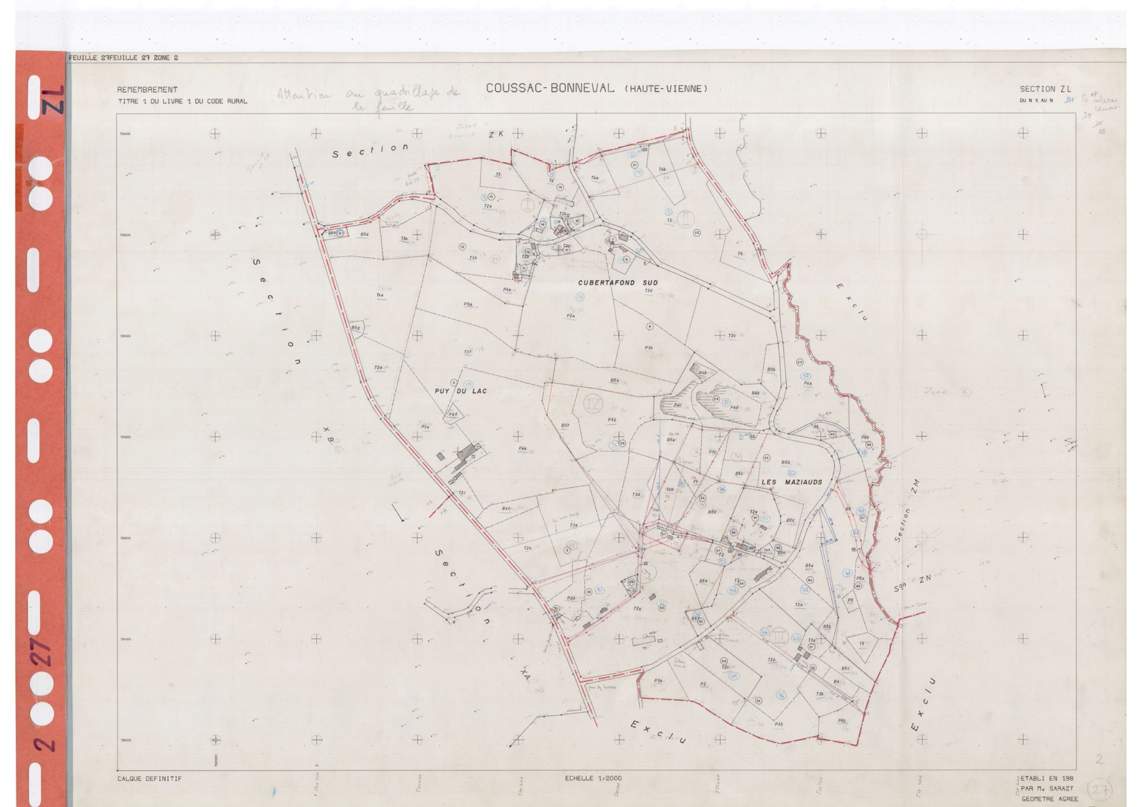Click the circled Roman numeral IV
Viewport: 1142px width, 807px height.
592,404
